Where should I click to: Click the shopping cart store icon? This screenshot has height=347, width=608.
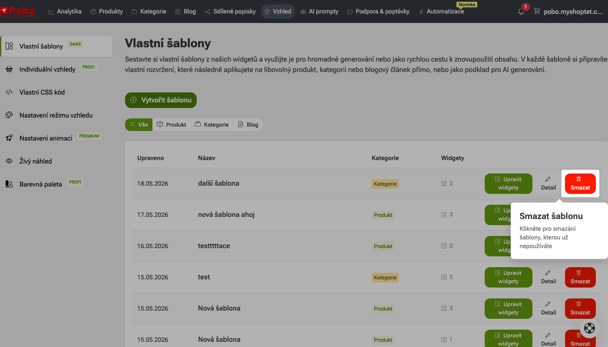[537, 12]
